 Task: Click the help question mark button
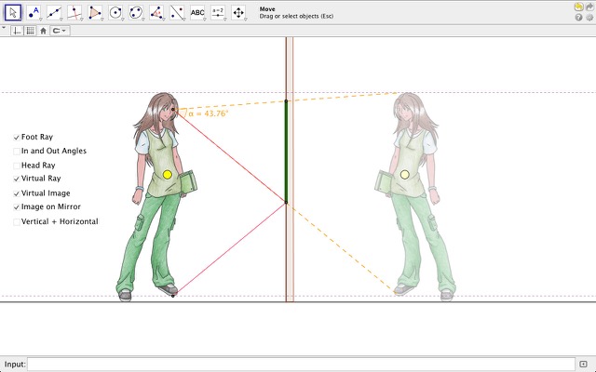(579, 17)
